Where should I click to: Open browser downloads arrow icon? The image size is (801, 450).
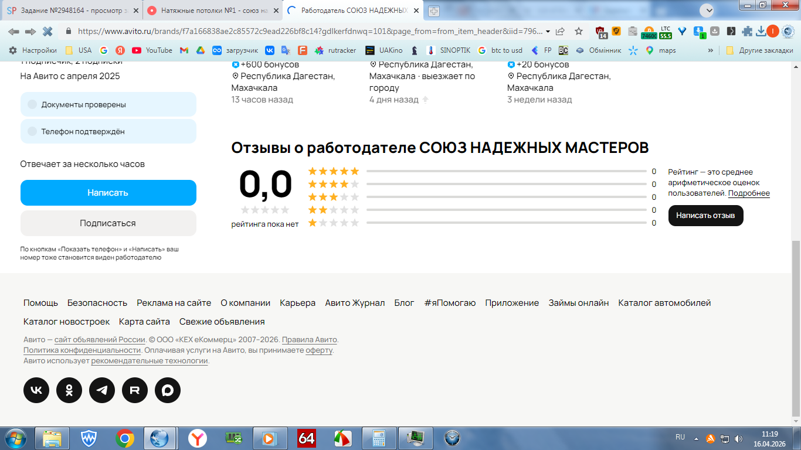[761, 32]
